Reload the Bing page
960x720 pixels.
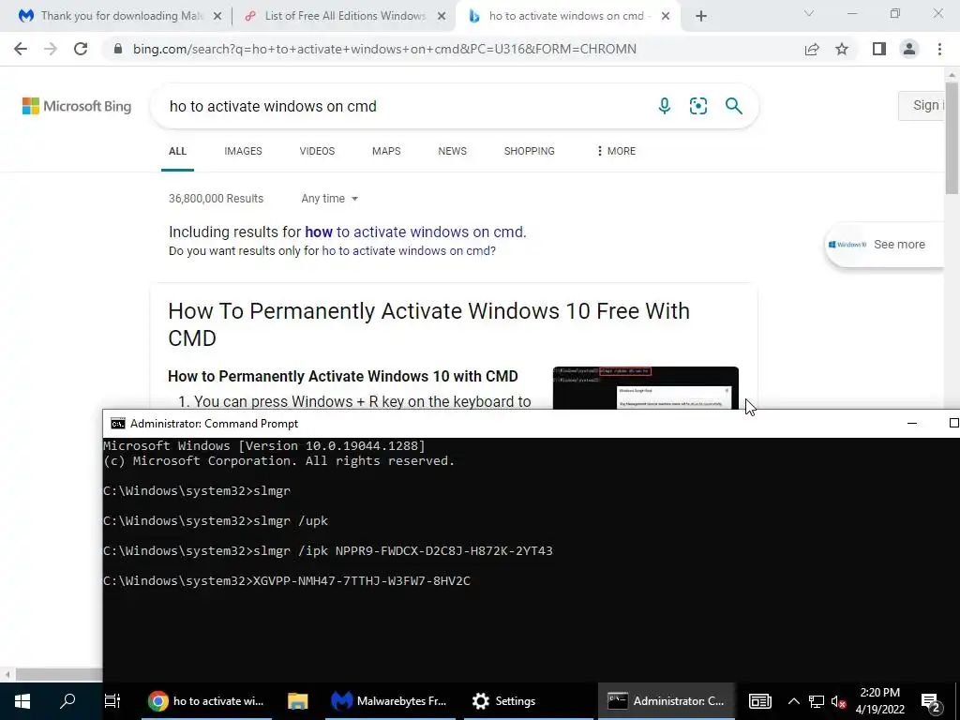(x=81, y=49)
